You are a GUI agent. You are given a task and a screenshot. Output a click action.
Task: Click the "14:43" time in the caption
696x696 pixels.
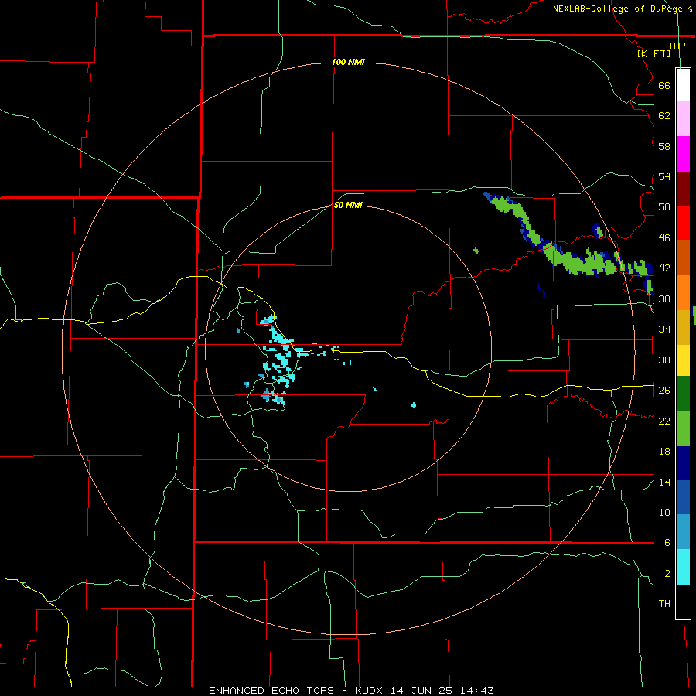pos(476,691)
